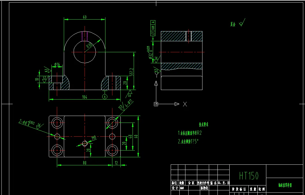The height and width of the screenshot is (195, 305).
Task: Click the datum A circle marker
Action: (105, 96)
